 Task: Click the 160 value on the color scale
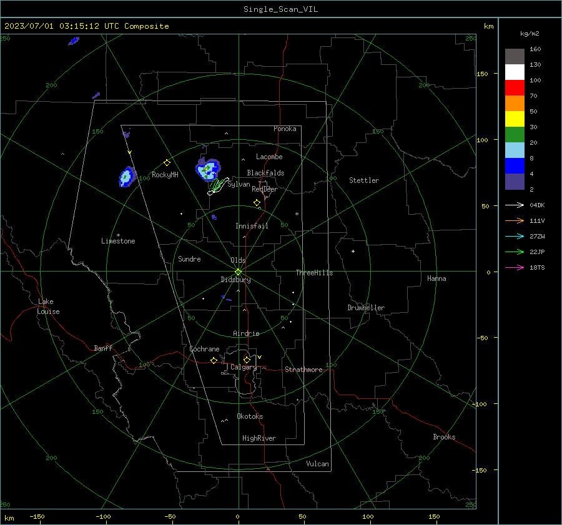pyautogui.click(x=536, y=49)
